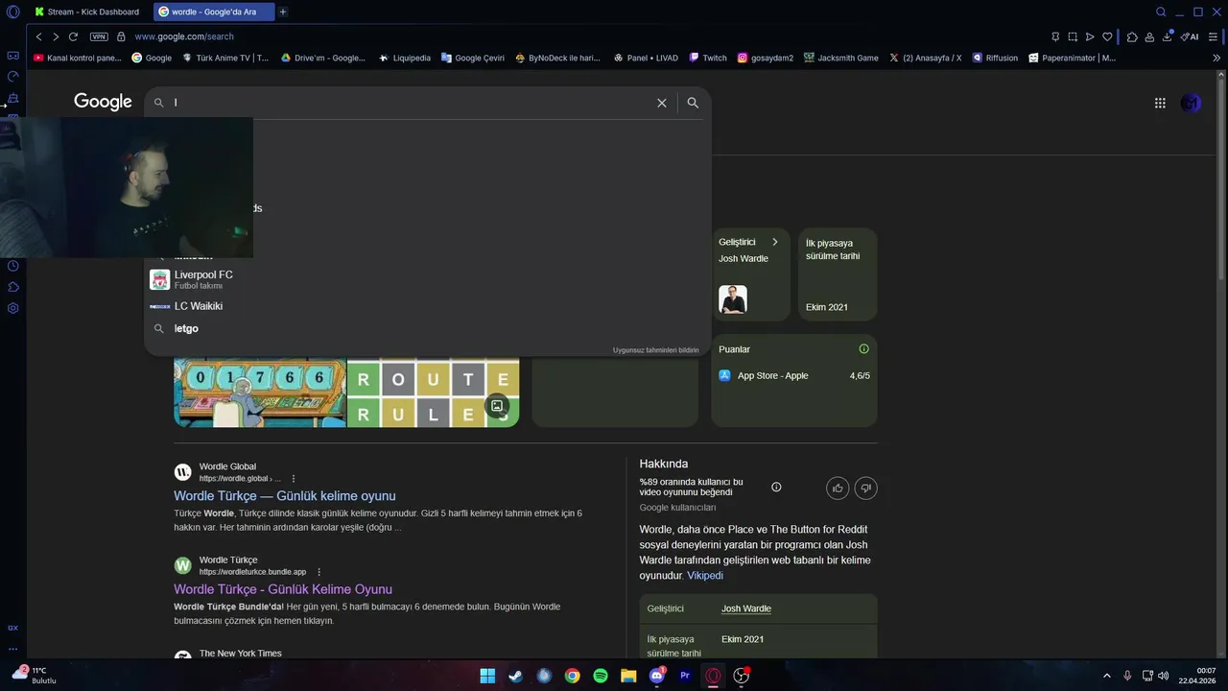
Task: Click the pin icon in browser toolbar
Action: (1055, 36)
